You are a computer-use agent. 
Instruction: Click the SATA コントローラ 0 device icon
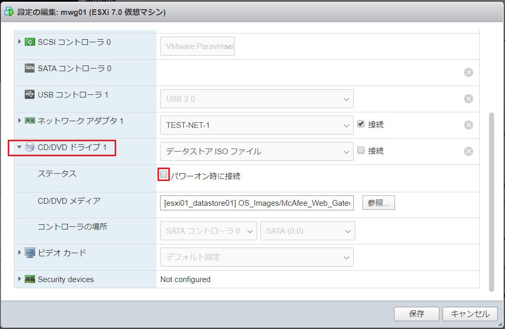tap(30, 68)
